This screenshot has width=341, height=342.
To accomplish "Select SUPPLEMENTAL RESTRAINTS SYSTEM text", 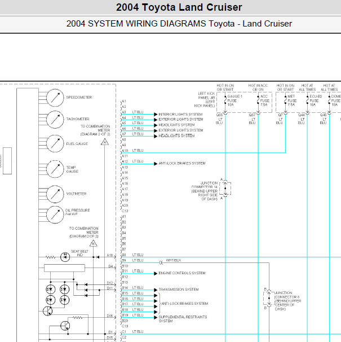I will coord(183,319).
